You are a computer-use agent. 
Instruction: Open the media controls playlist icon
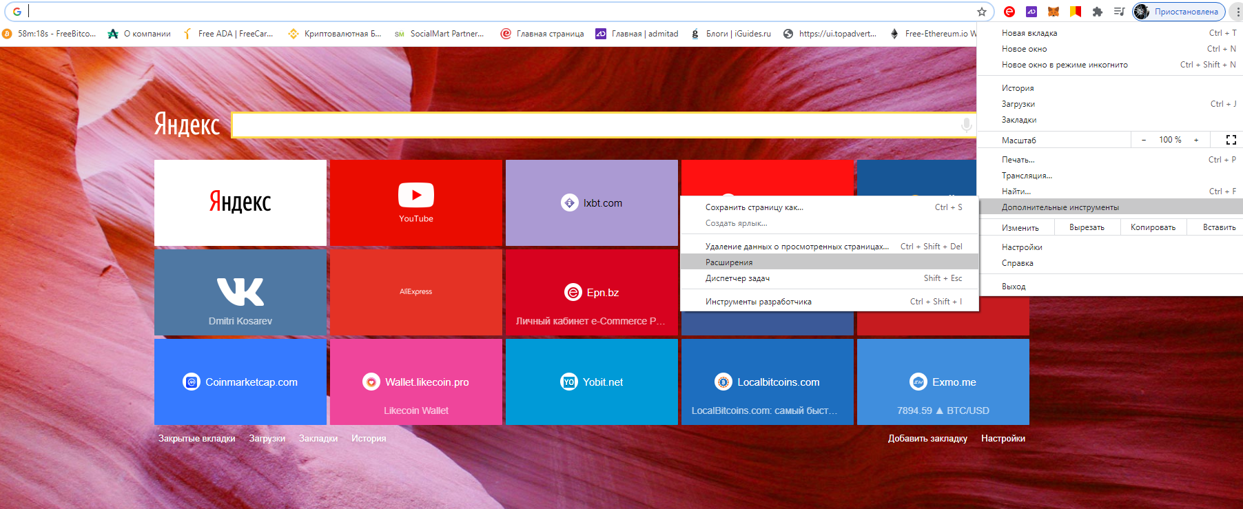pyautogui.click(x=1120, y=12)
